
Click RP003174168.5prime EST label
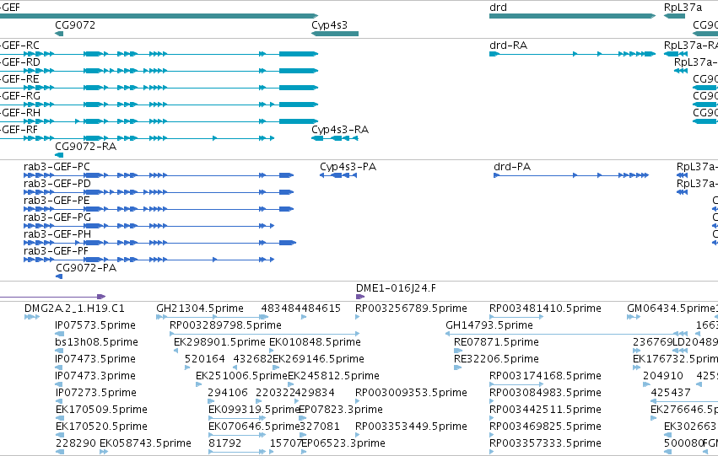click(545, 377)
